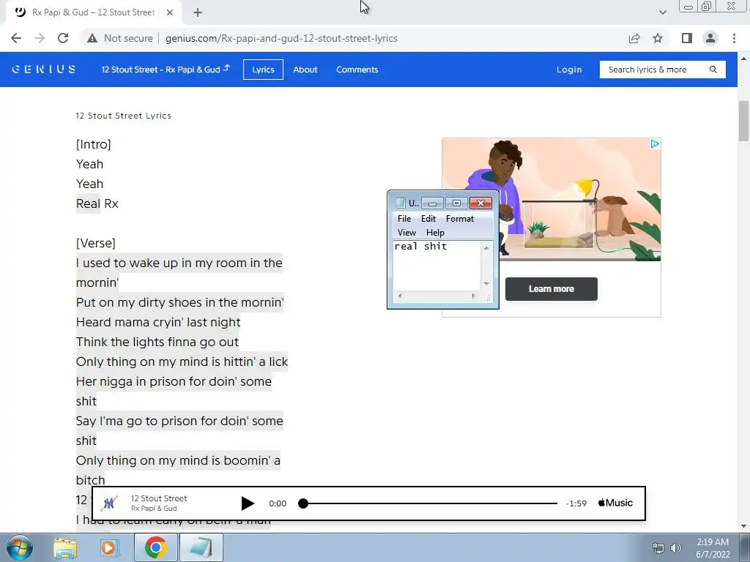Click lyric 'Put on my dirty shoes in the mornin''
This screenshot has width=750, height=562.
pyautogui.click(x=180, y=302)
